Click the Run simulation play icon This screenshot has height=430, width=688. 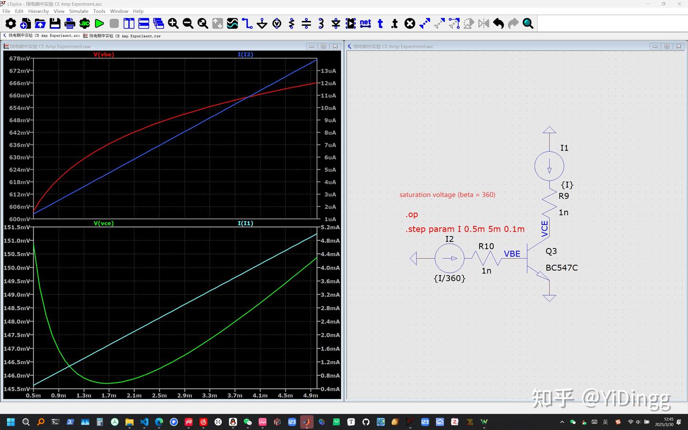click(99, 23)
